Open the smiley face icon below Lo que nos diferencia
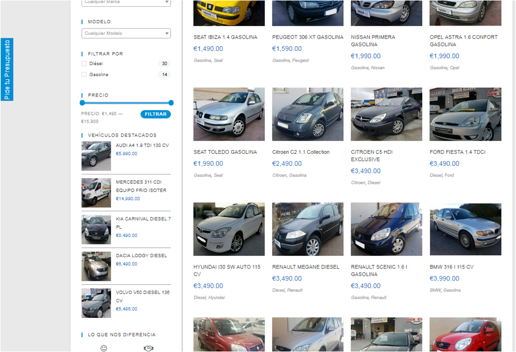This screenshot has height=352, width=516. point(104,348)
